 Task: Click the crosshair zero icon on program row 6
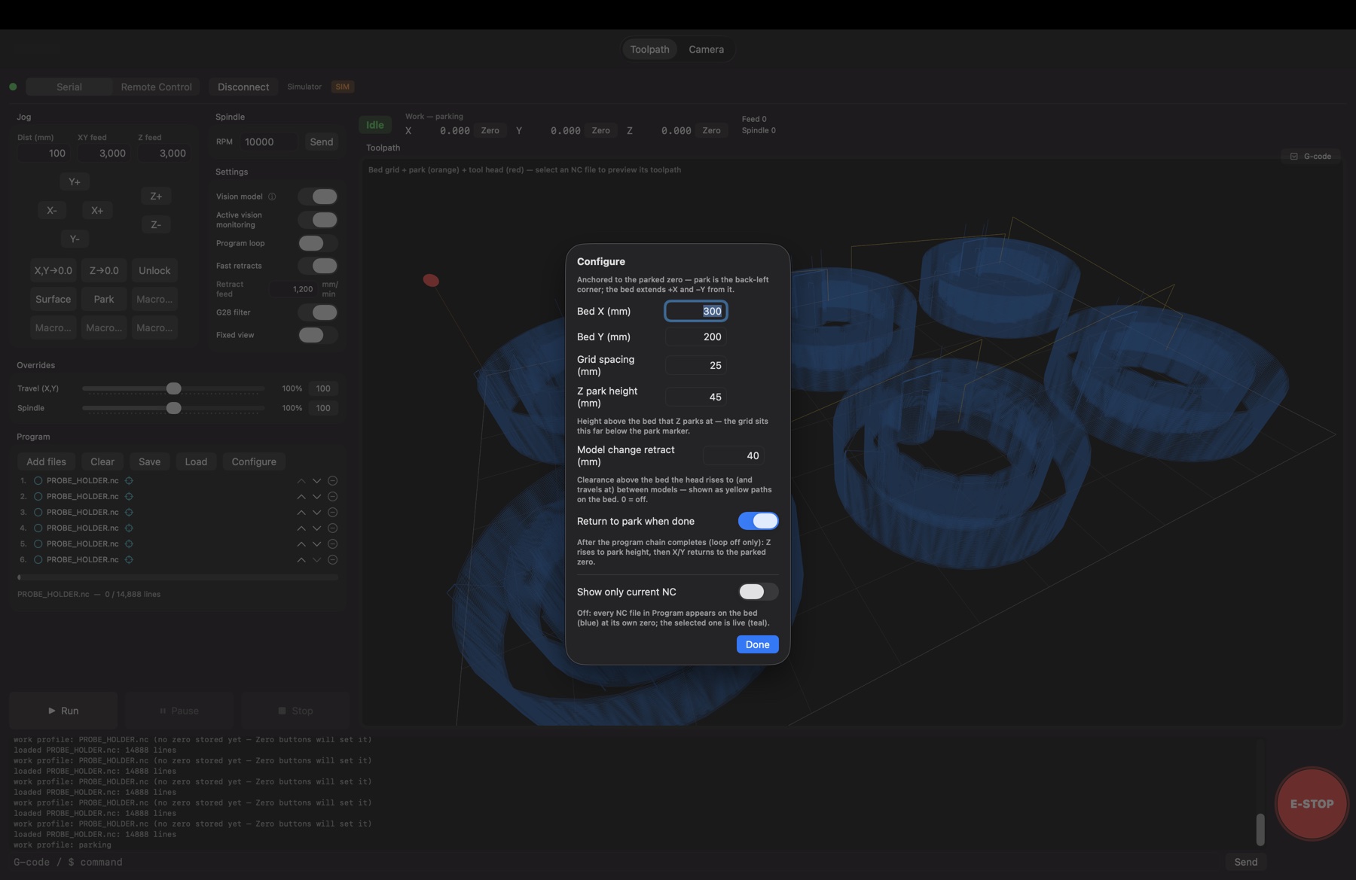click(x=129, y=559)
